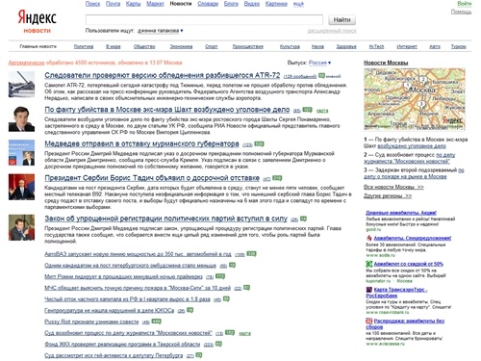Open comments bubble for петербургского омбудсмена headline

point(233,265)
